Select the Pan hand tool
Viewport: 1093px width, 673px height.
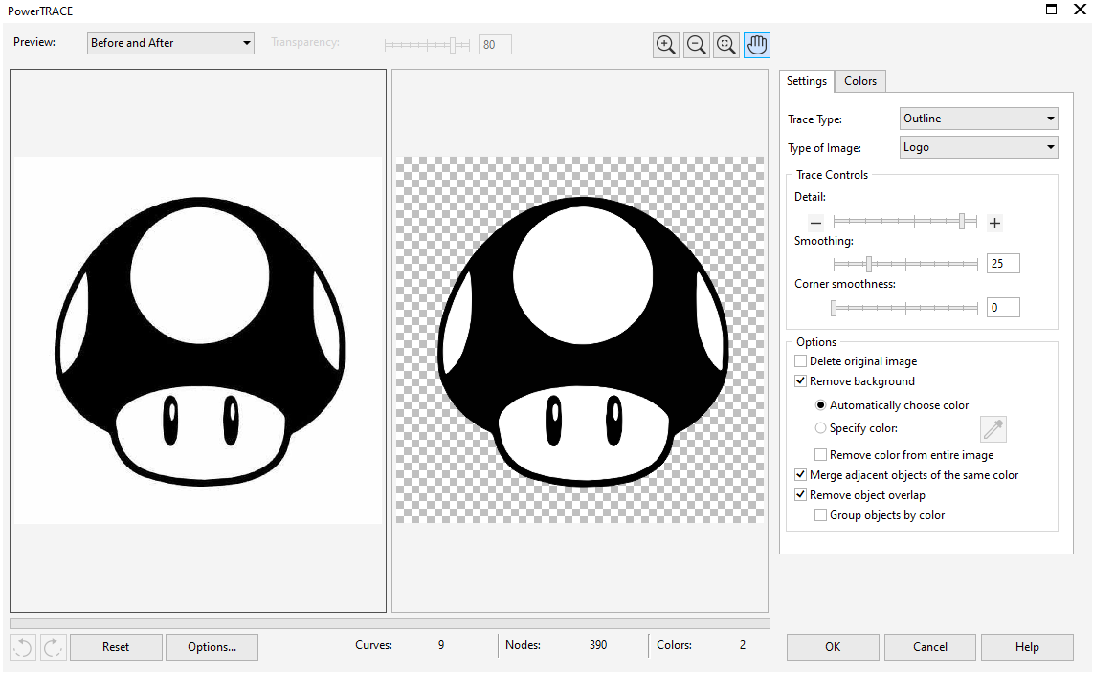[757, 45]
